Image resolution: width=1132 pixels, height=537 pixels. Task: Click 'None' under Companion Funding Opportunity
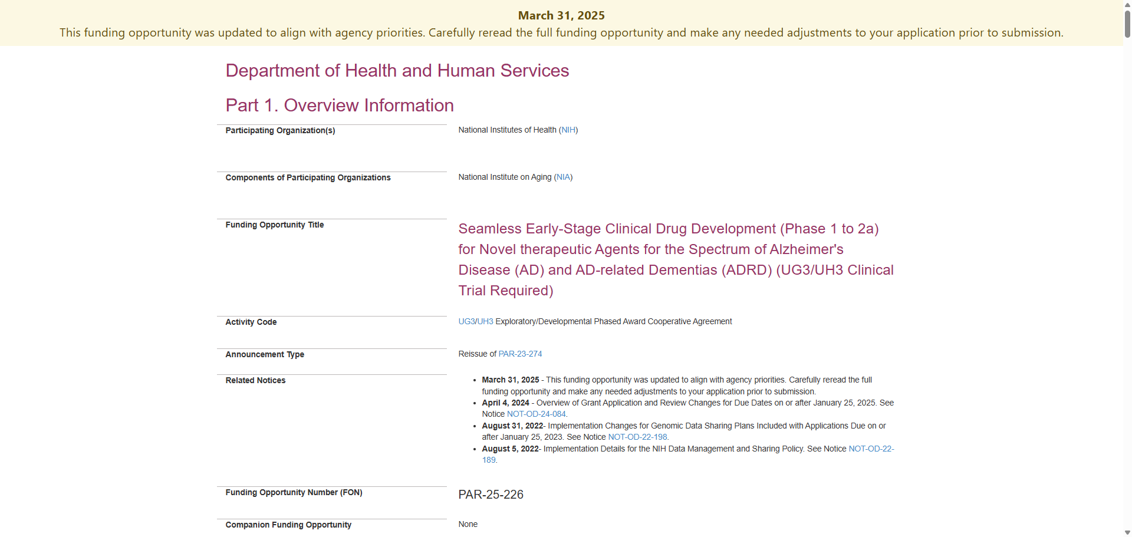click(x=468, y=524)
